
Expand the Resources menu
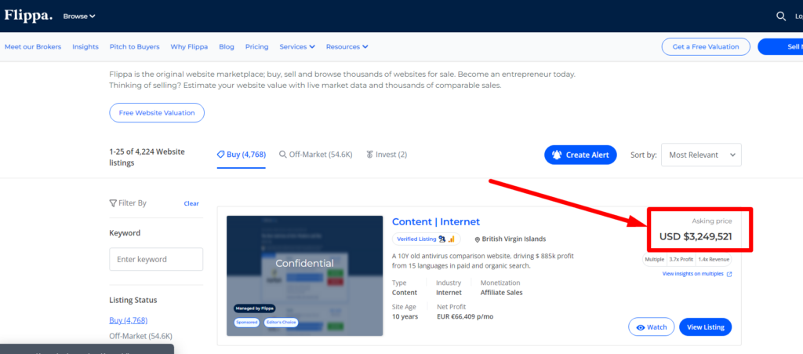[347, 46]
